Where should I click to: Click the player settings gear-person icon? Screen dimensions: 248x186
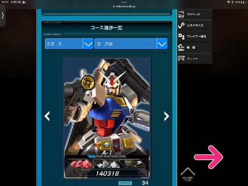point(181,36)
